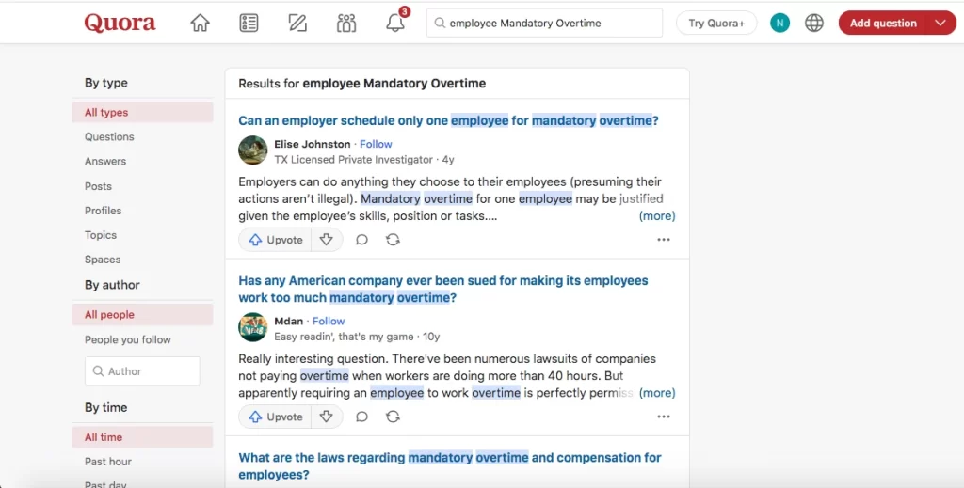
Task: Open the Following feed list icon
Action: [249, 24]
